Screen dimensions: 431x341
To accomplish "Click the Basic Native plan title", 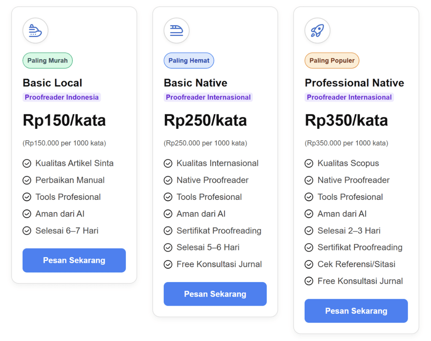I will pos(195,83).
